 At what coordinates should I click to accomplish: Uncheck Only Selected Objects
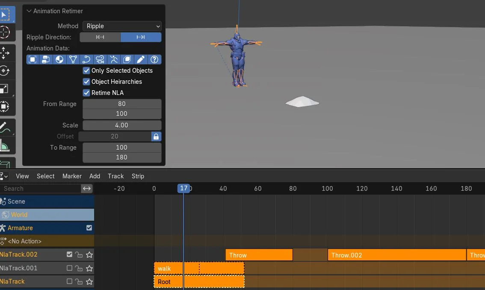point(86,71)
